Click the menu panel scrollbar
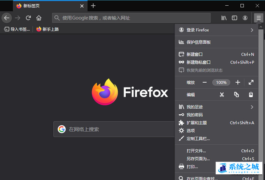265x180 pixels. coord(261,105)
